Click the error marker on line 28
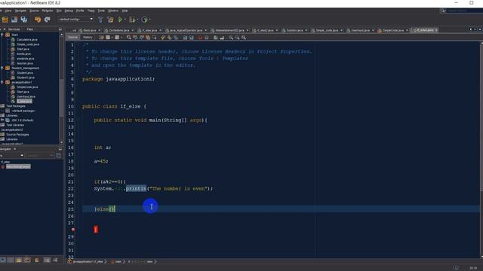This screenshot has width=483, height=271. pos(73,230)
